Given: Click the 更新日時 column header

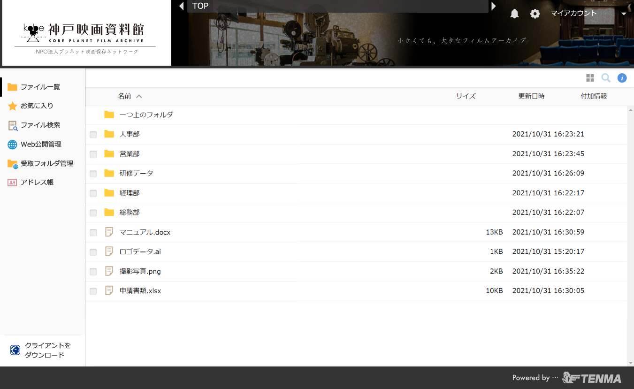Looking at the screenshot, I should click(531, 96).
